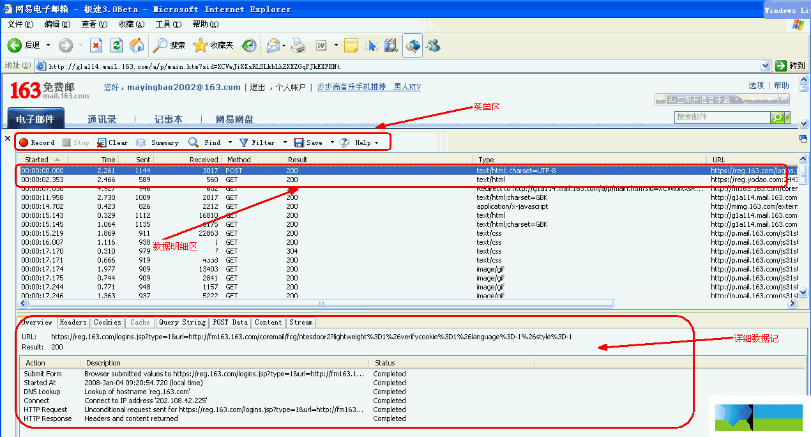Click the 选项 link
Image resolution: width=811 pixels, height=437 pixels.
756,85
